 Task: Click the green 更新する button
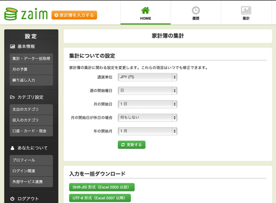point(131,145)
